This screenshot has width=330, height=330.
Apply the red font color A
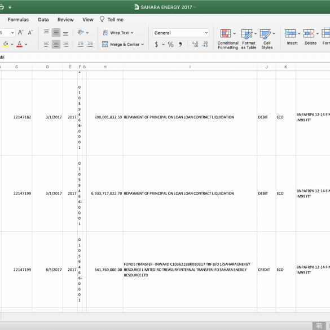[19, 44]
